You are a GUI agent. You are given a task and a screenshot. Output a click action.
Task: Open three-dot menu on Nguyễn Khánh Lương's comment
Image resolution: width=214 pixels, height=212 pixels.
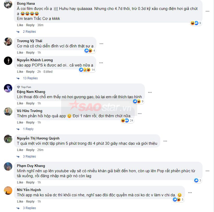coord(101,63)
